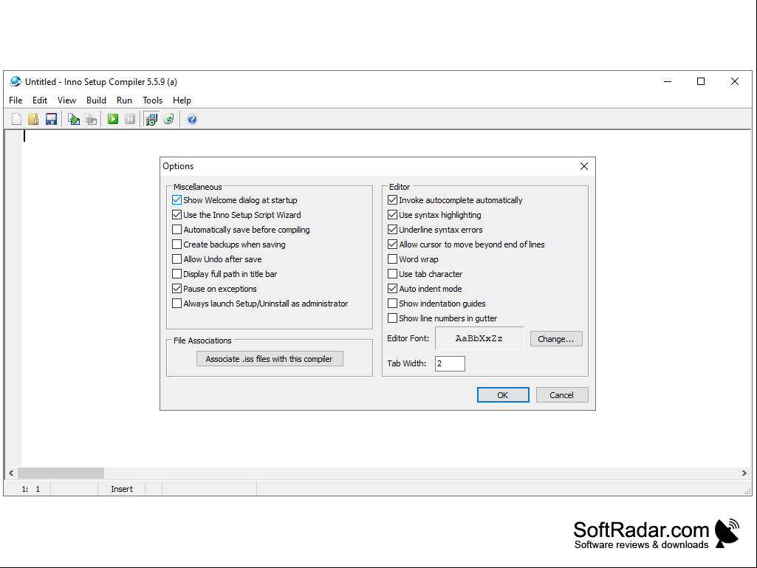Click the Compile toolbar icon

74,120
